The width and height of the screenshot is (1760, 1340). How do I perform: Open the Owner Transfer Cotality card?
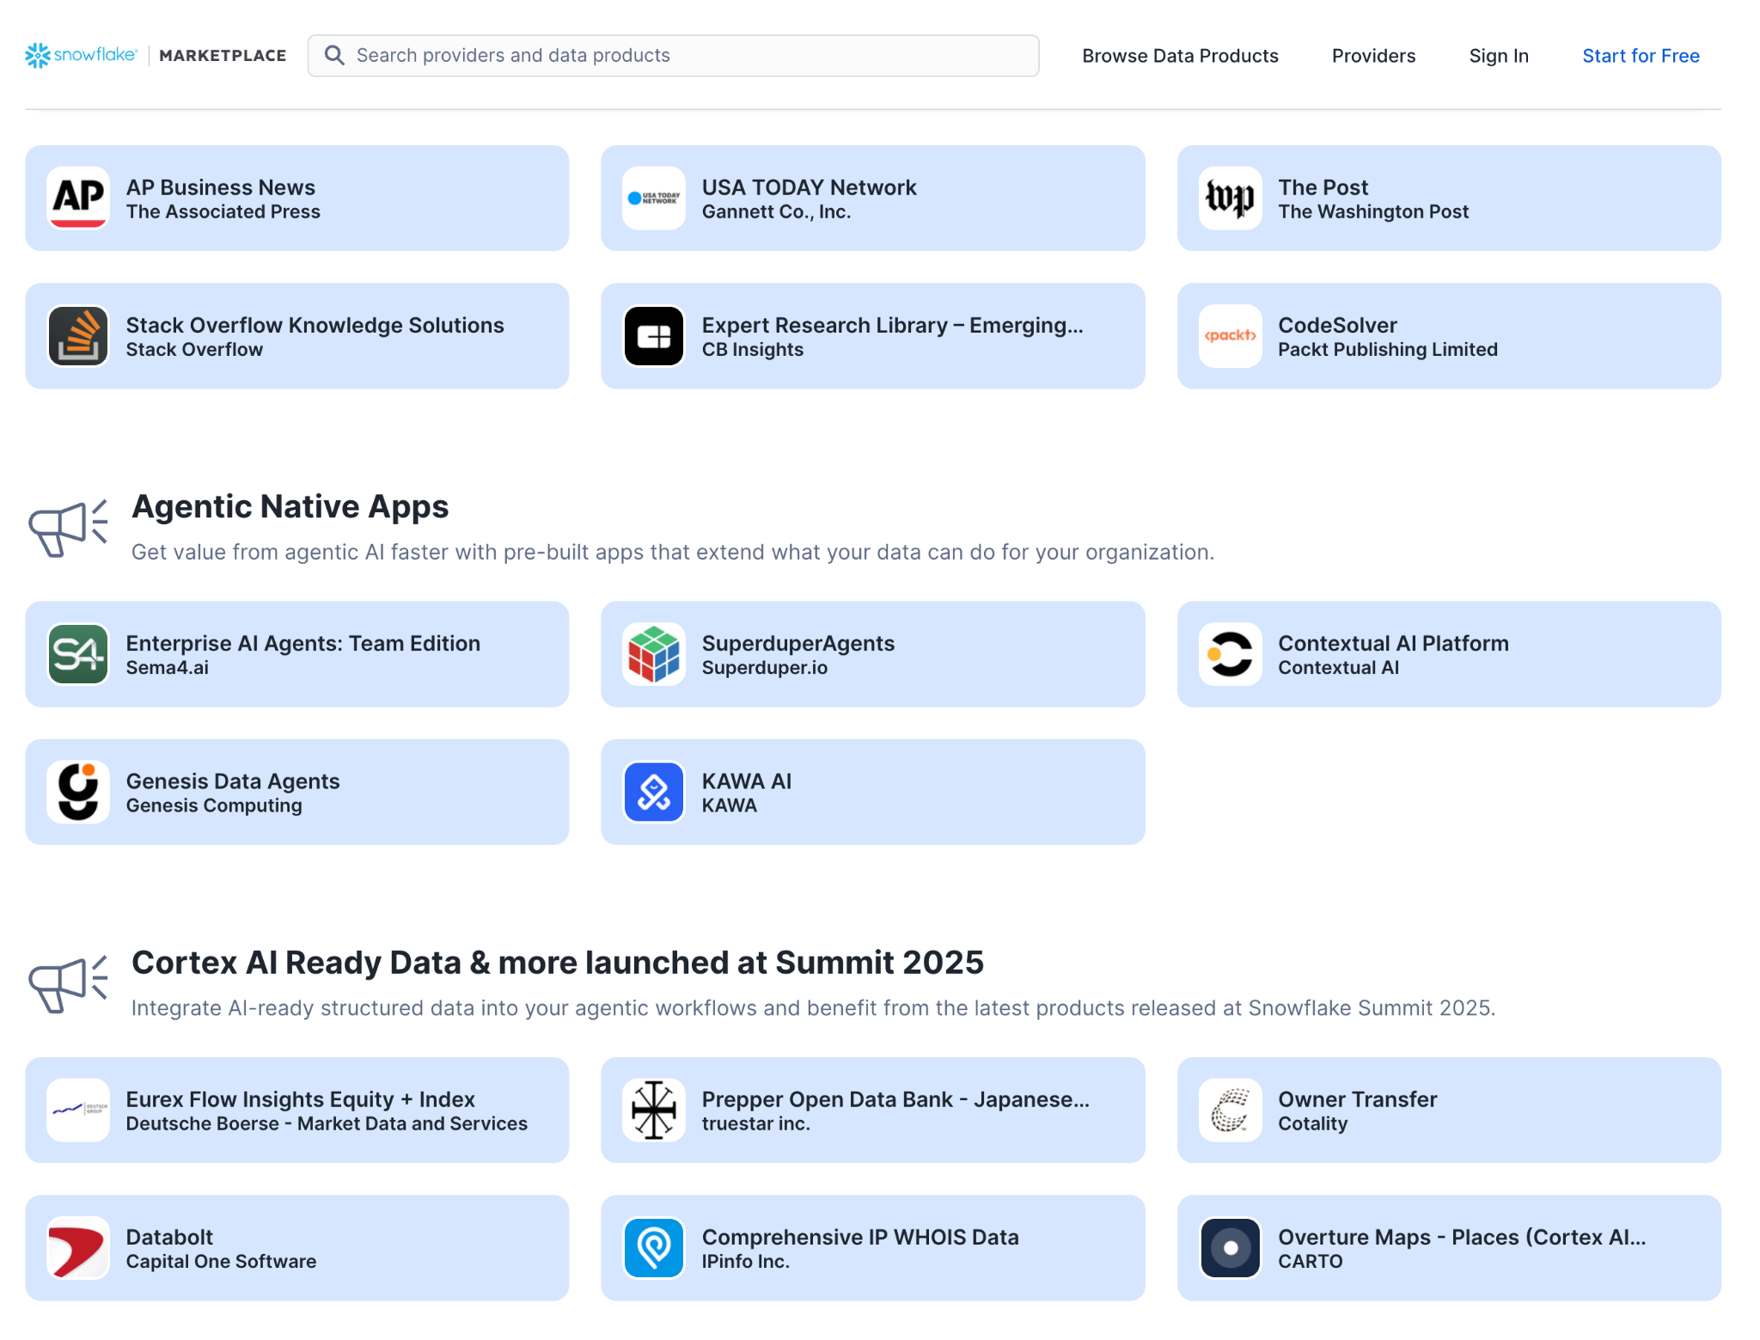[x=1448, y=1110]
